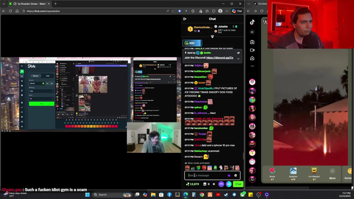The height and width of the screenshot is (199, 354).
Task: Click the TikTok logo in sidebar
Action: click(x=252, y=22)
